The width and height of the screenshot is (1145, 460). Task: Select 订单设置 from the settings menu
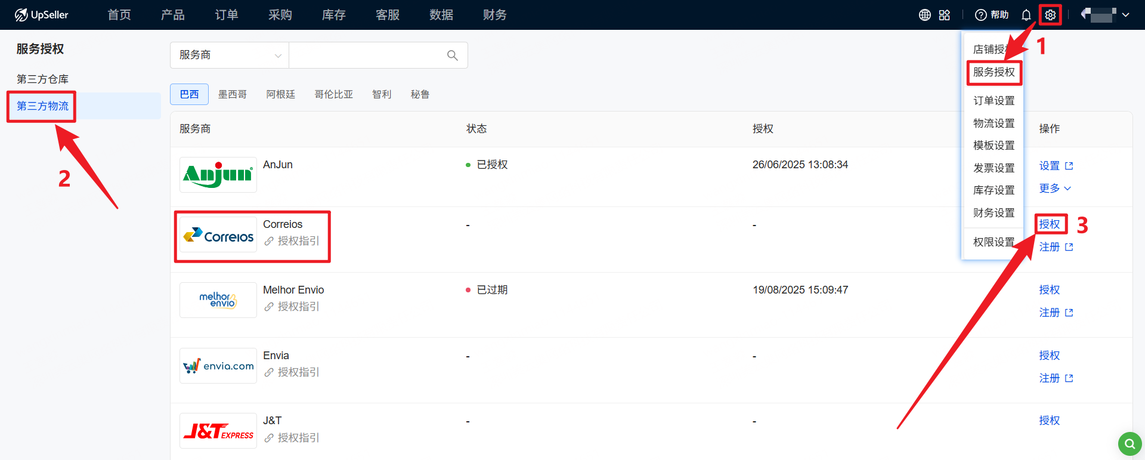994,101
